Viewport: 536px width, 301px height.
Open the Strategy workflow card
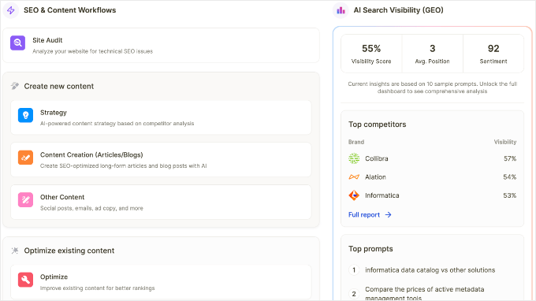(x=161, y=117)
